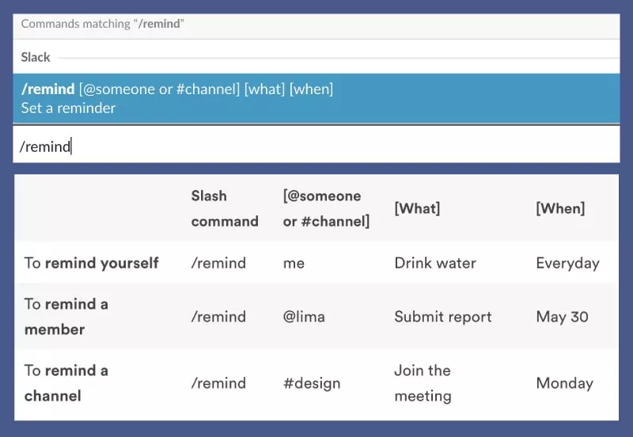Click the "To remind yourself" row label
The width and height of the screenshot is (633, 437).
point(91,263)
